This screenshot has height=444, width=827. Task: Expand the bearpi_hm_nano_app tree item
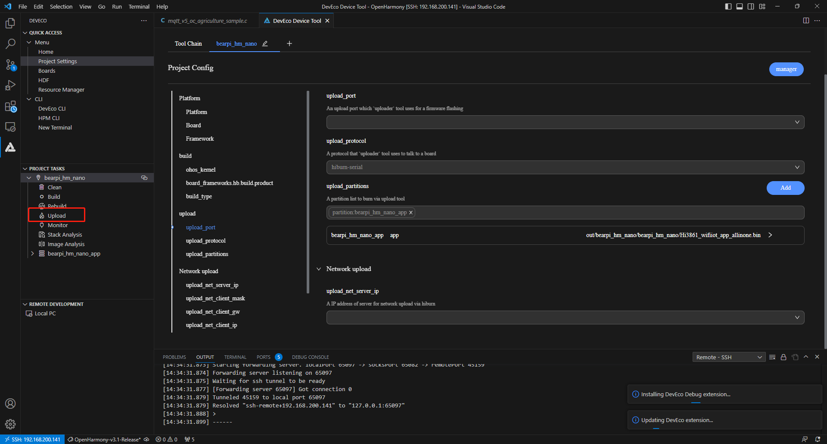point(32,254)
